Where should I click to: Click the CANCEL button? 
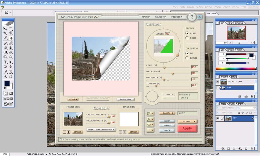coord(167,130)
